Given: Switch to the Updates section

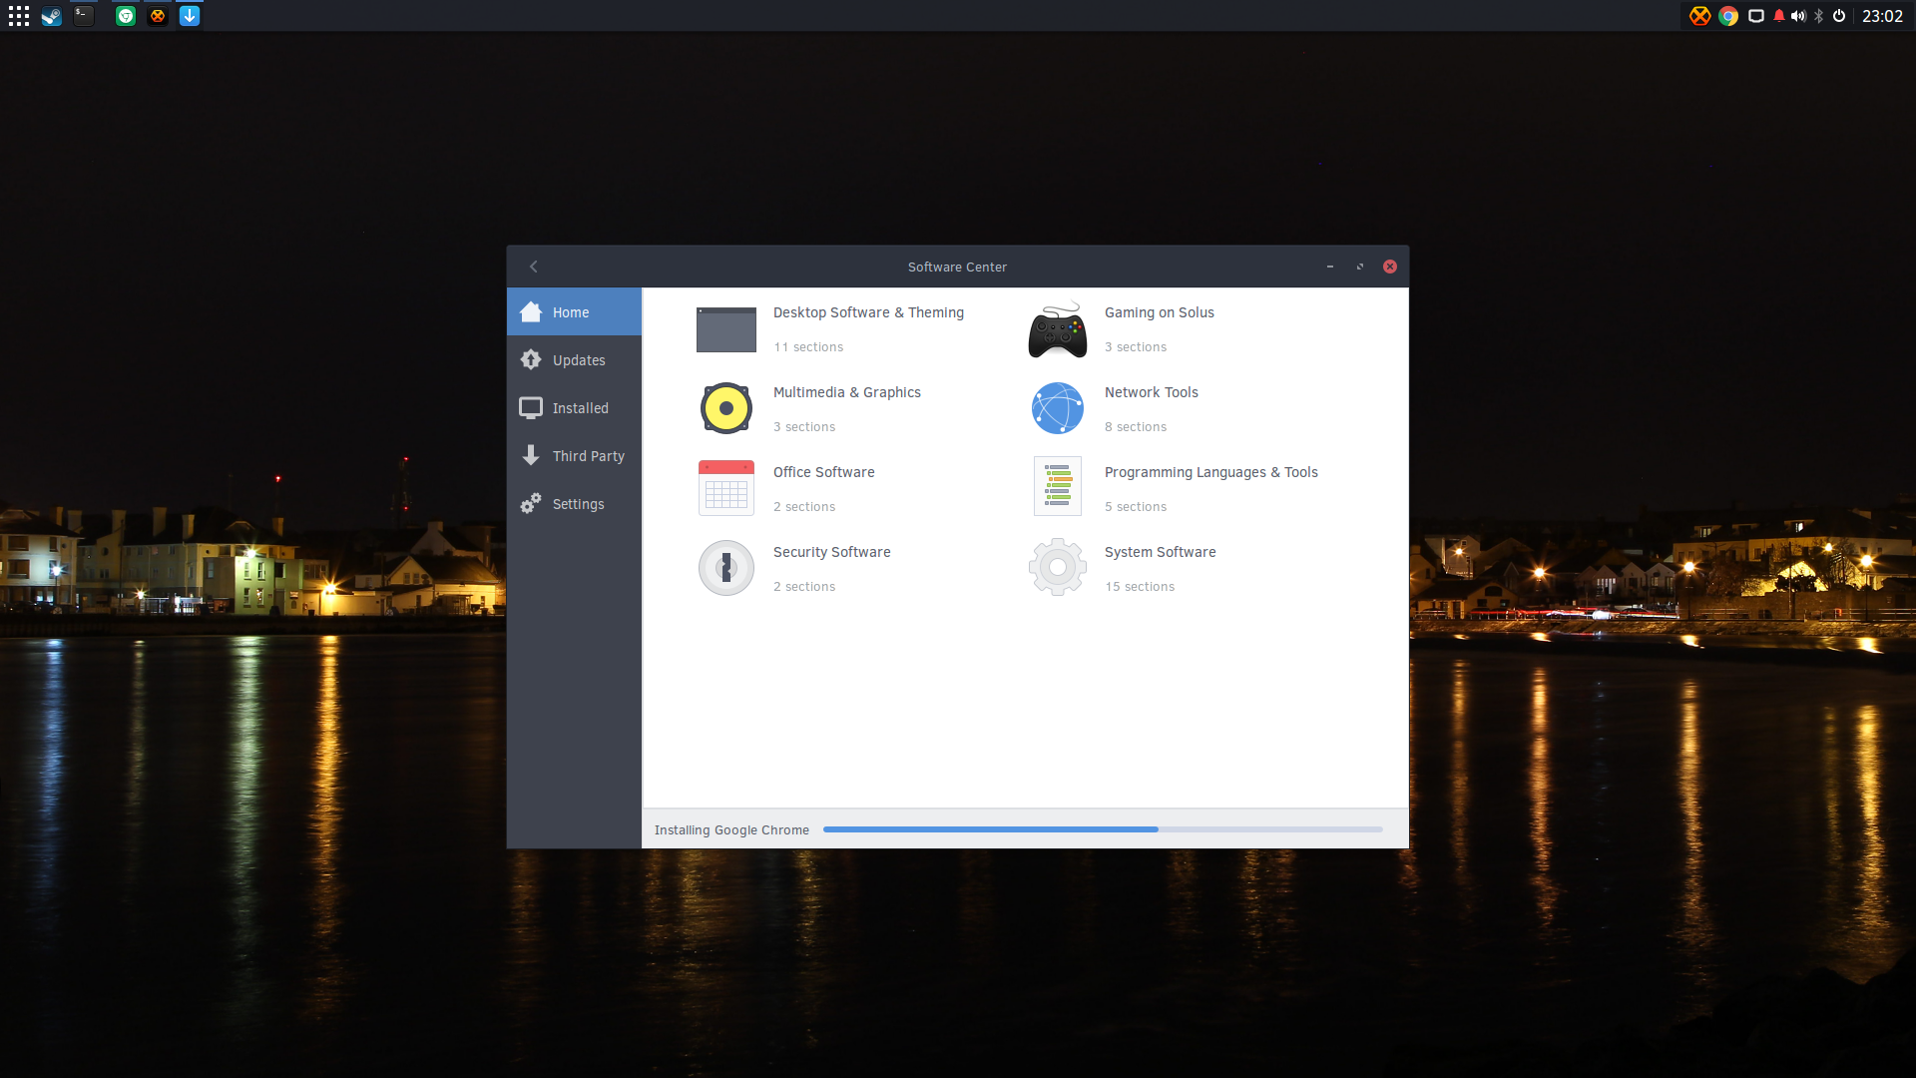Looking at the screenshot, I should click(x=574, y=360).
